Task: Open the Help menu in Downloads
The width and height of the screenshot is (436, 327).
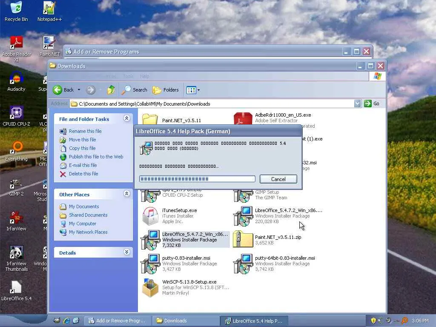Action: pyautogui.click(x=144, y=76)
